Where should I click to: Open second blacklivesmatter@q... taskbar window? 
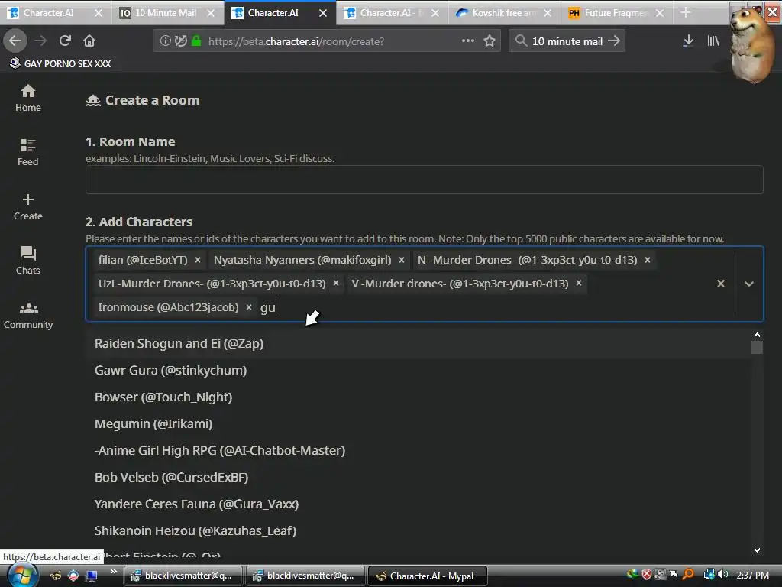coord(305,576)
